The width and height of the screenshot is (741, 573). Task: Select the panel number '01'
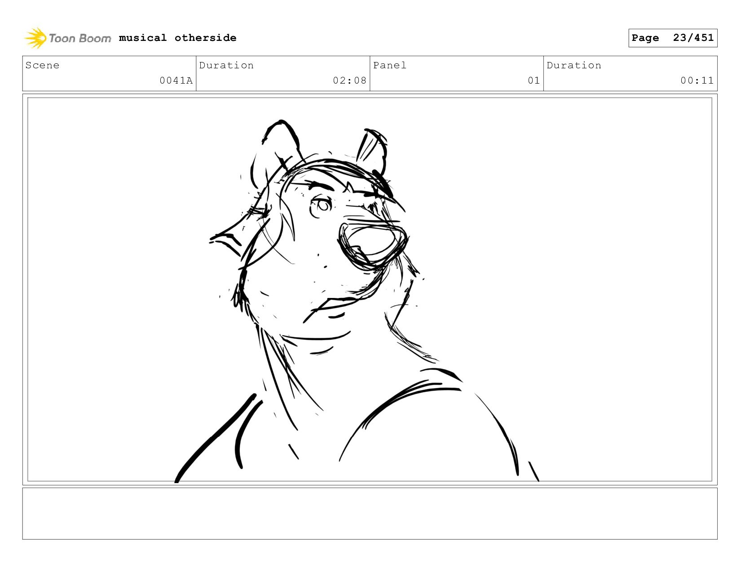tap(534, 80)
